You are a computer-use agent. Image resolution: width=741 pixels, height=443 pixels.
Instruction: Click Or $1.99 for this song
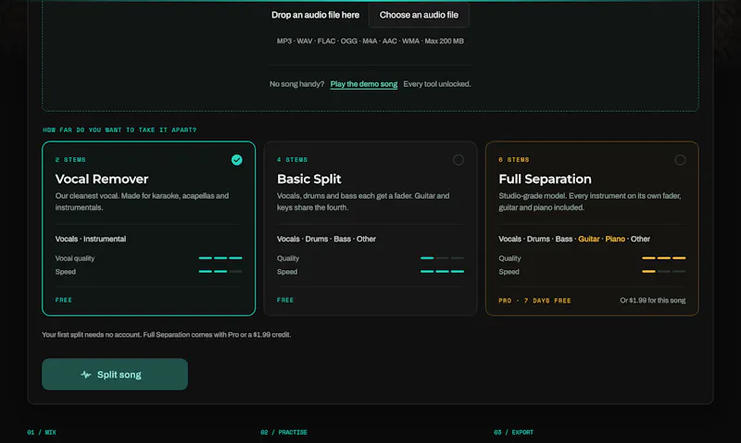tap(653, 301)
